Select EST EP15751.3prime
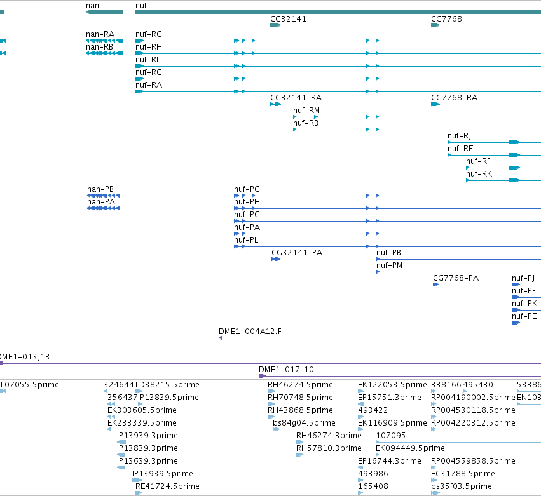The width and height of the screenshot is (541, 496). coord(390,398)
